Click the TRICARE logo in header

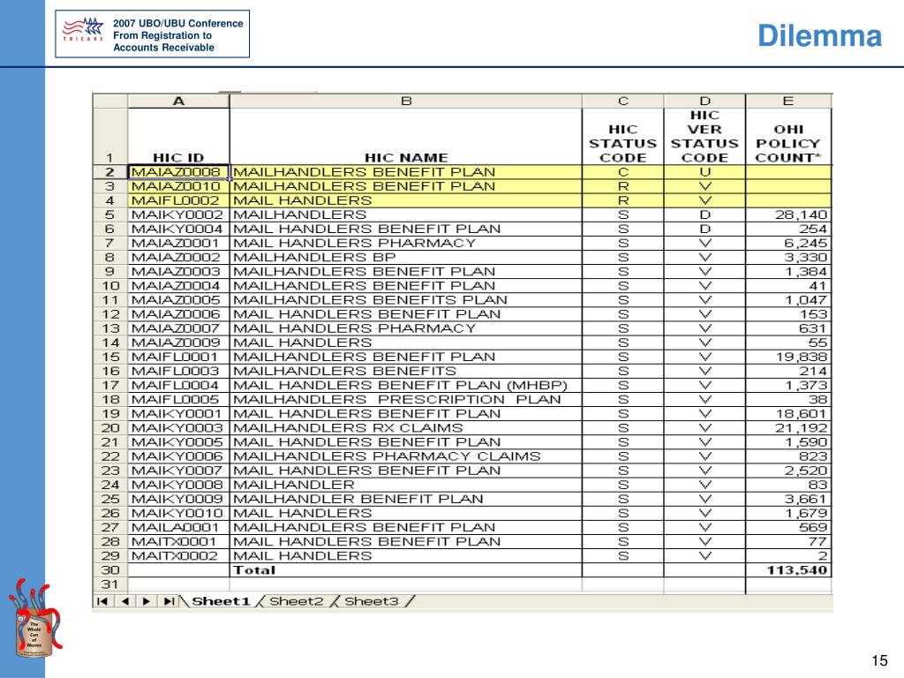(83, 29)
